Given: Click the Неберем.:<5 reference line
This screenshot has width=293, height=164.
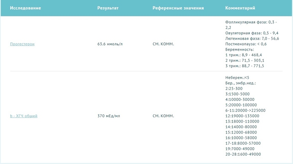Looking at the screenshot, I should coord(237,78).
